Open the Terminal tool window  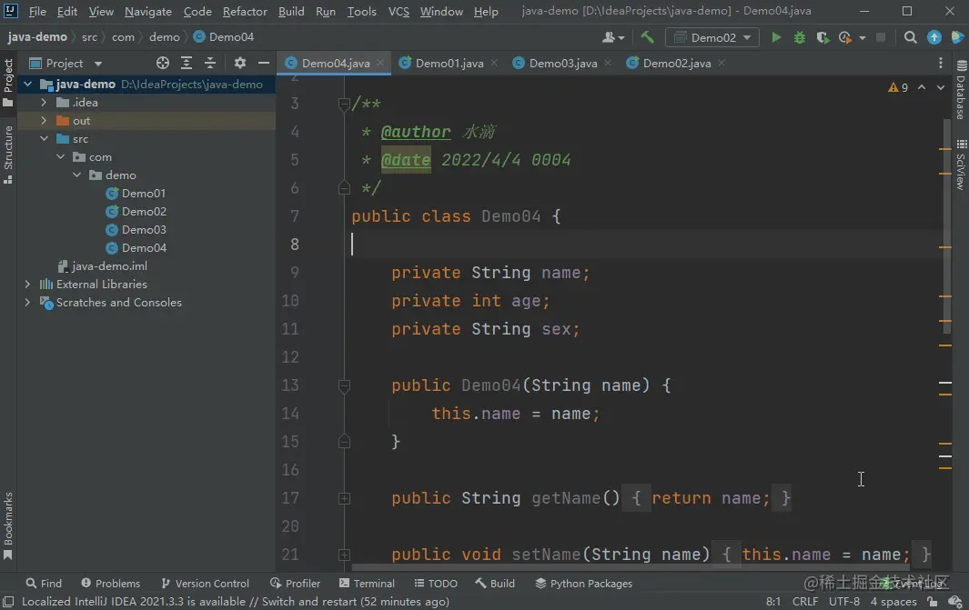tap(367, 584)
